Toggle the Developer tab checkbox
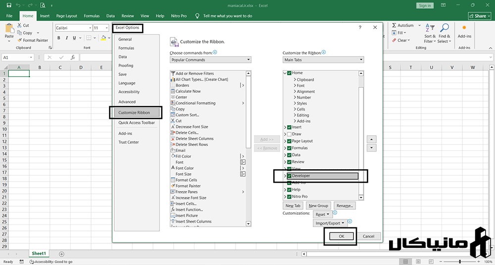Image resolution: width=495 pixels, height=265 pixels. click(289, 176)
